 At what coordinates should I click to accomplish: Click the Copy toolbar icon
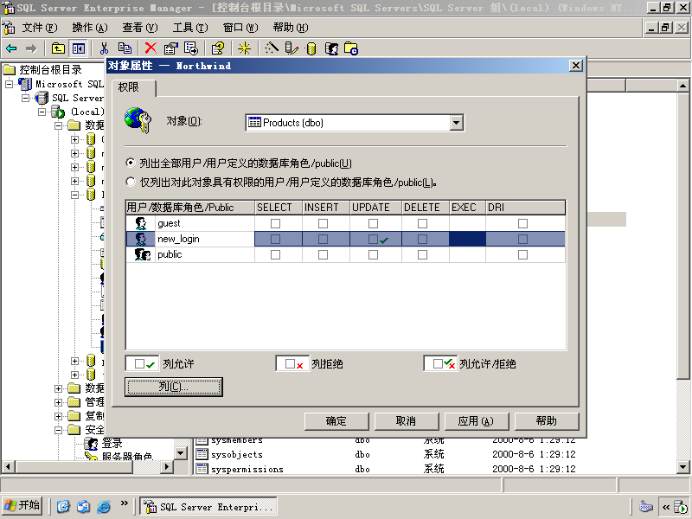tap(125, 48)
